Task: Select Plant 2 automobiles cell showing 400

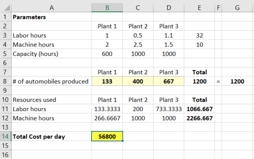Action: coord(138,81)
